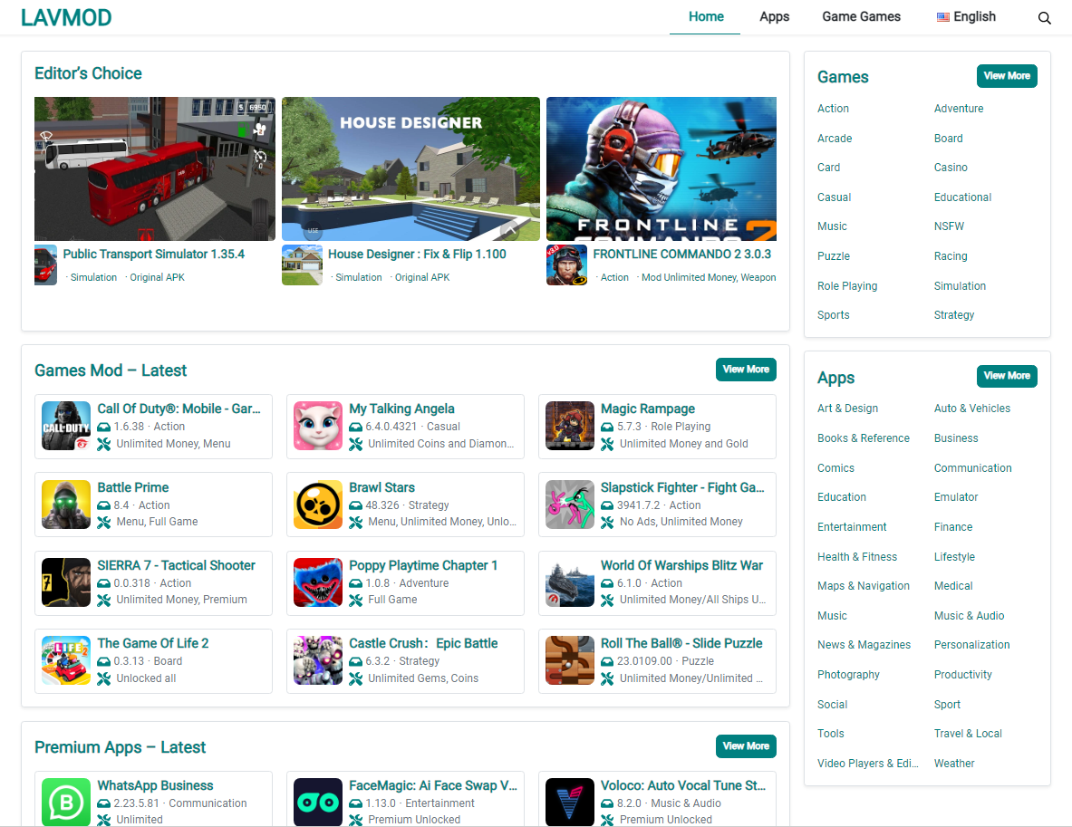This screenshot has height=827, width=1072.
Task: Select the Arcade games category
Action: (x=834, y=139)
